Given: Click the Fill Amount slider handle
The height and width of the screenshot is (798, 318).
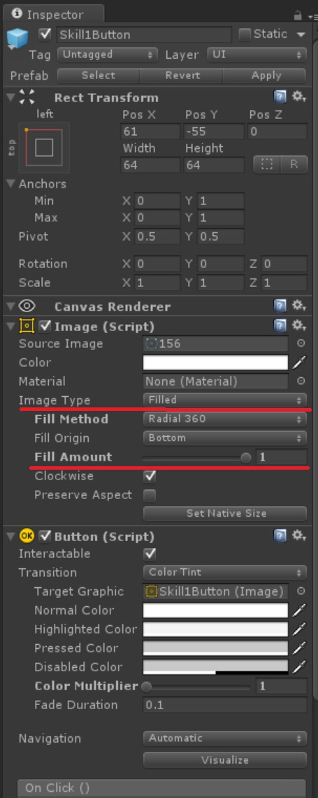Looking at the screenshot, I should pos(246,458).
